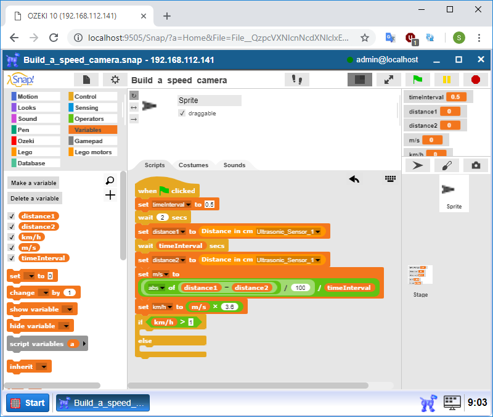Uncheck km/h variable watcher checkbox

[x=12, y=237]
